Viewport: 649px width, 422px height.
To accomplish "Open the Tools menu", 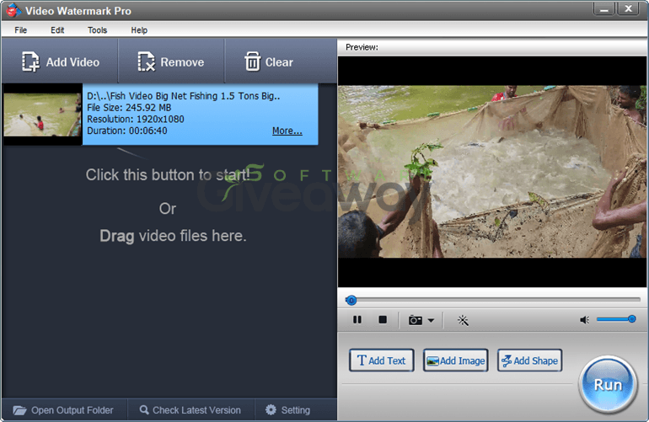I will pyautogui.click(x=97, y=30).
